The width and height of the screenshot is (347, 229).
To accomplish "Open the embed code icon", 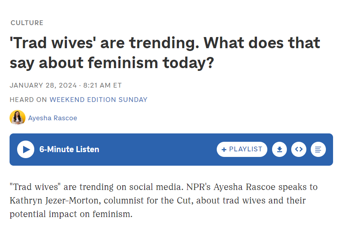I will [299, 149].
